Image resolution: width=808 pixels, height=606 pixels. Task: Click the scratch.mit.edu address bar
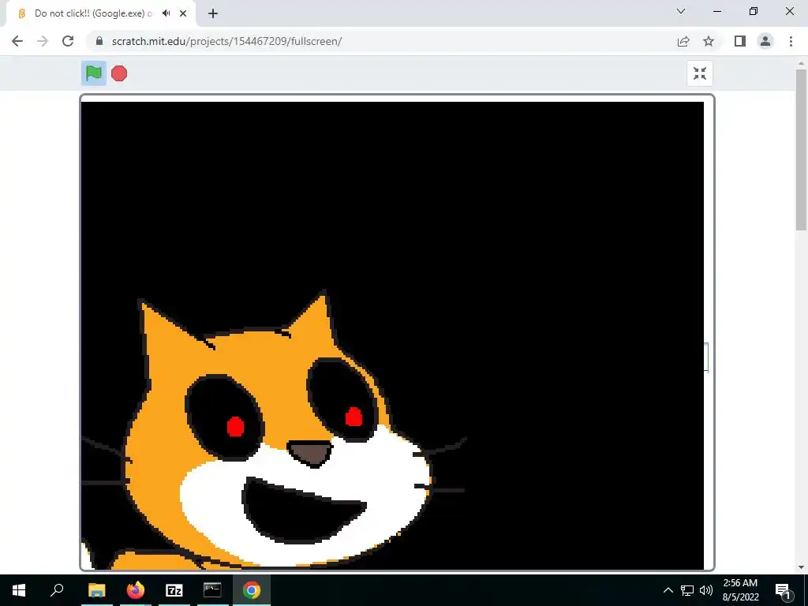click(x=381, y=41)
